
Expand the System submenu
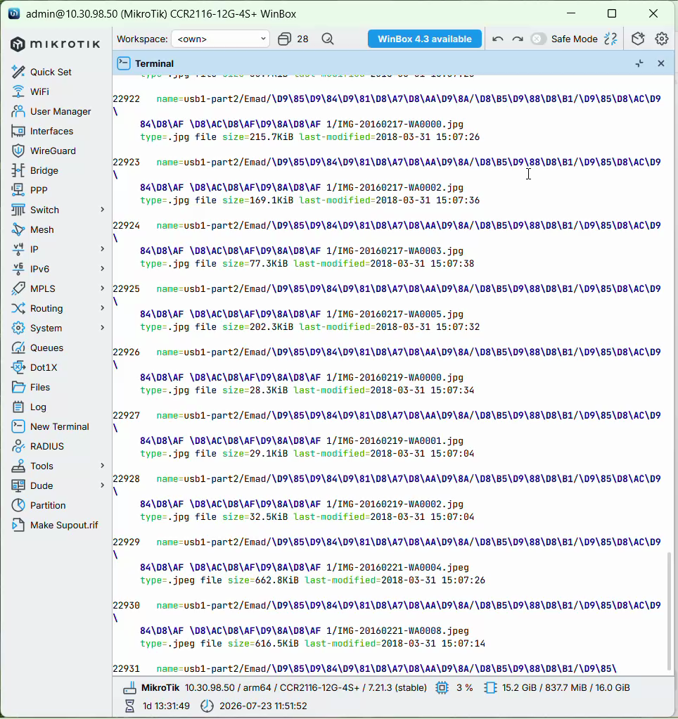102,328
